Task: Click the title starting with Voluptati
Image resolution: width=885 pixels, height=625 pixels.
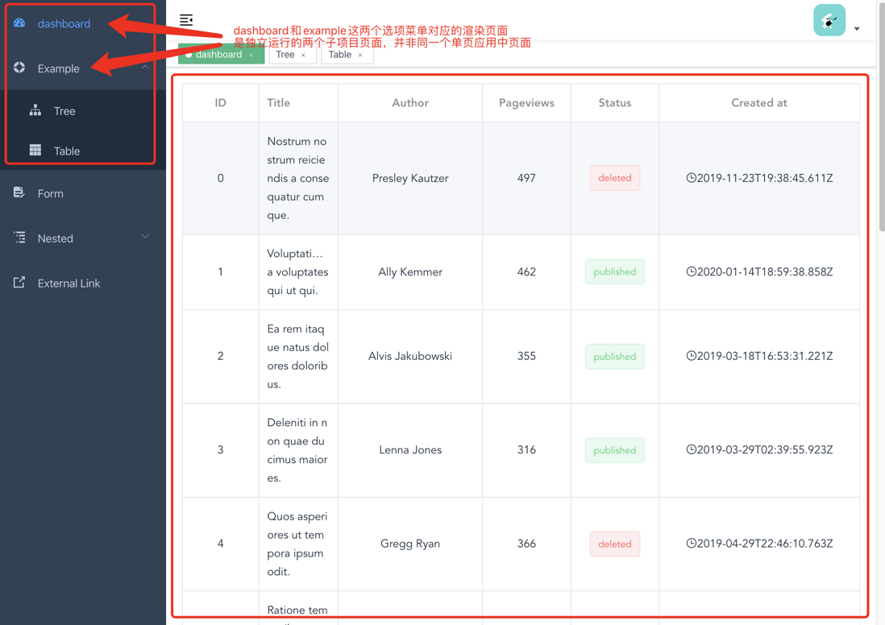Action: (x=298, y=272)
